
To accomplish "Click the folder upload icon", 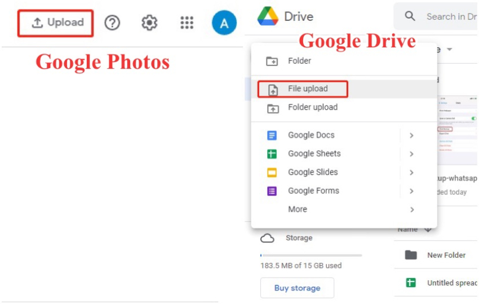I will [x=273, y=108].
